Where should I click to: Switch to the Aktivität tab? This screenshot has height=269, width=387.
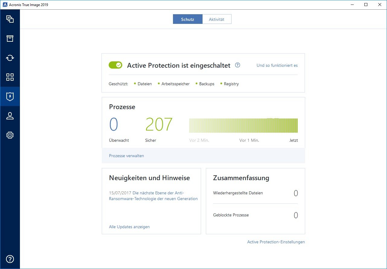(217, 19)
